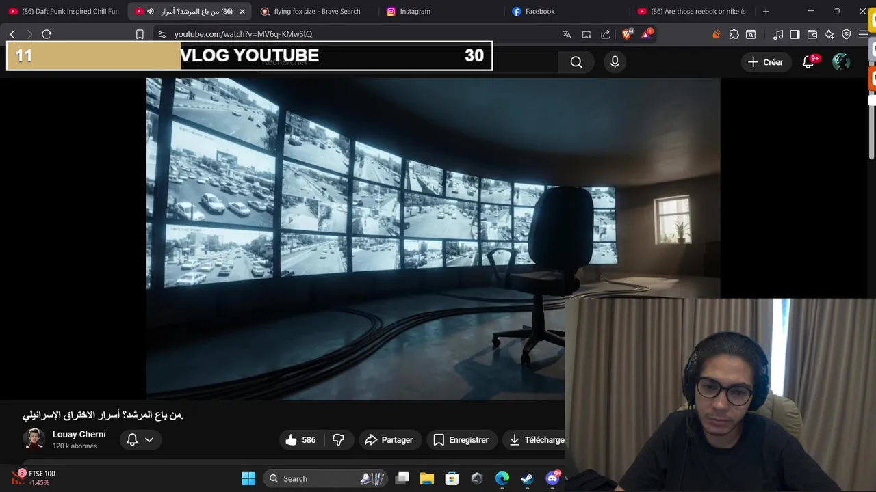Mute the tab using its speaker icon
The image size is (876, 492).
[x=151, y=12]
